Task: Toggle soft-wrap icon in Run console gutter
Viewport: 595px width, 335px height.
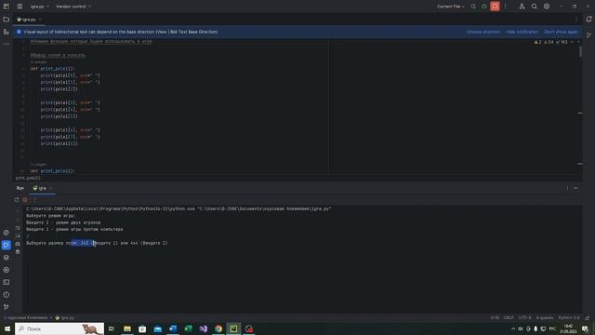Action: point(18,228)
